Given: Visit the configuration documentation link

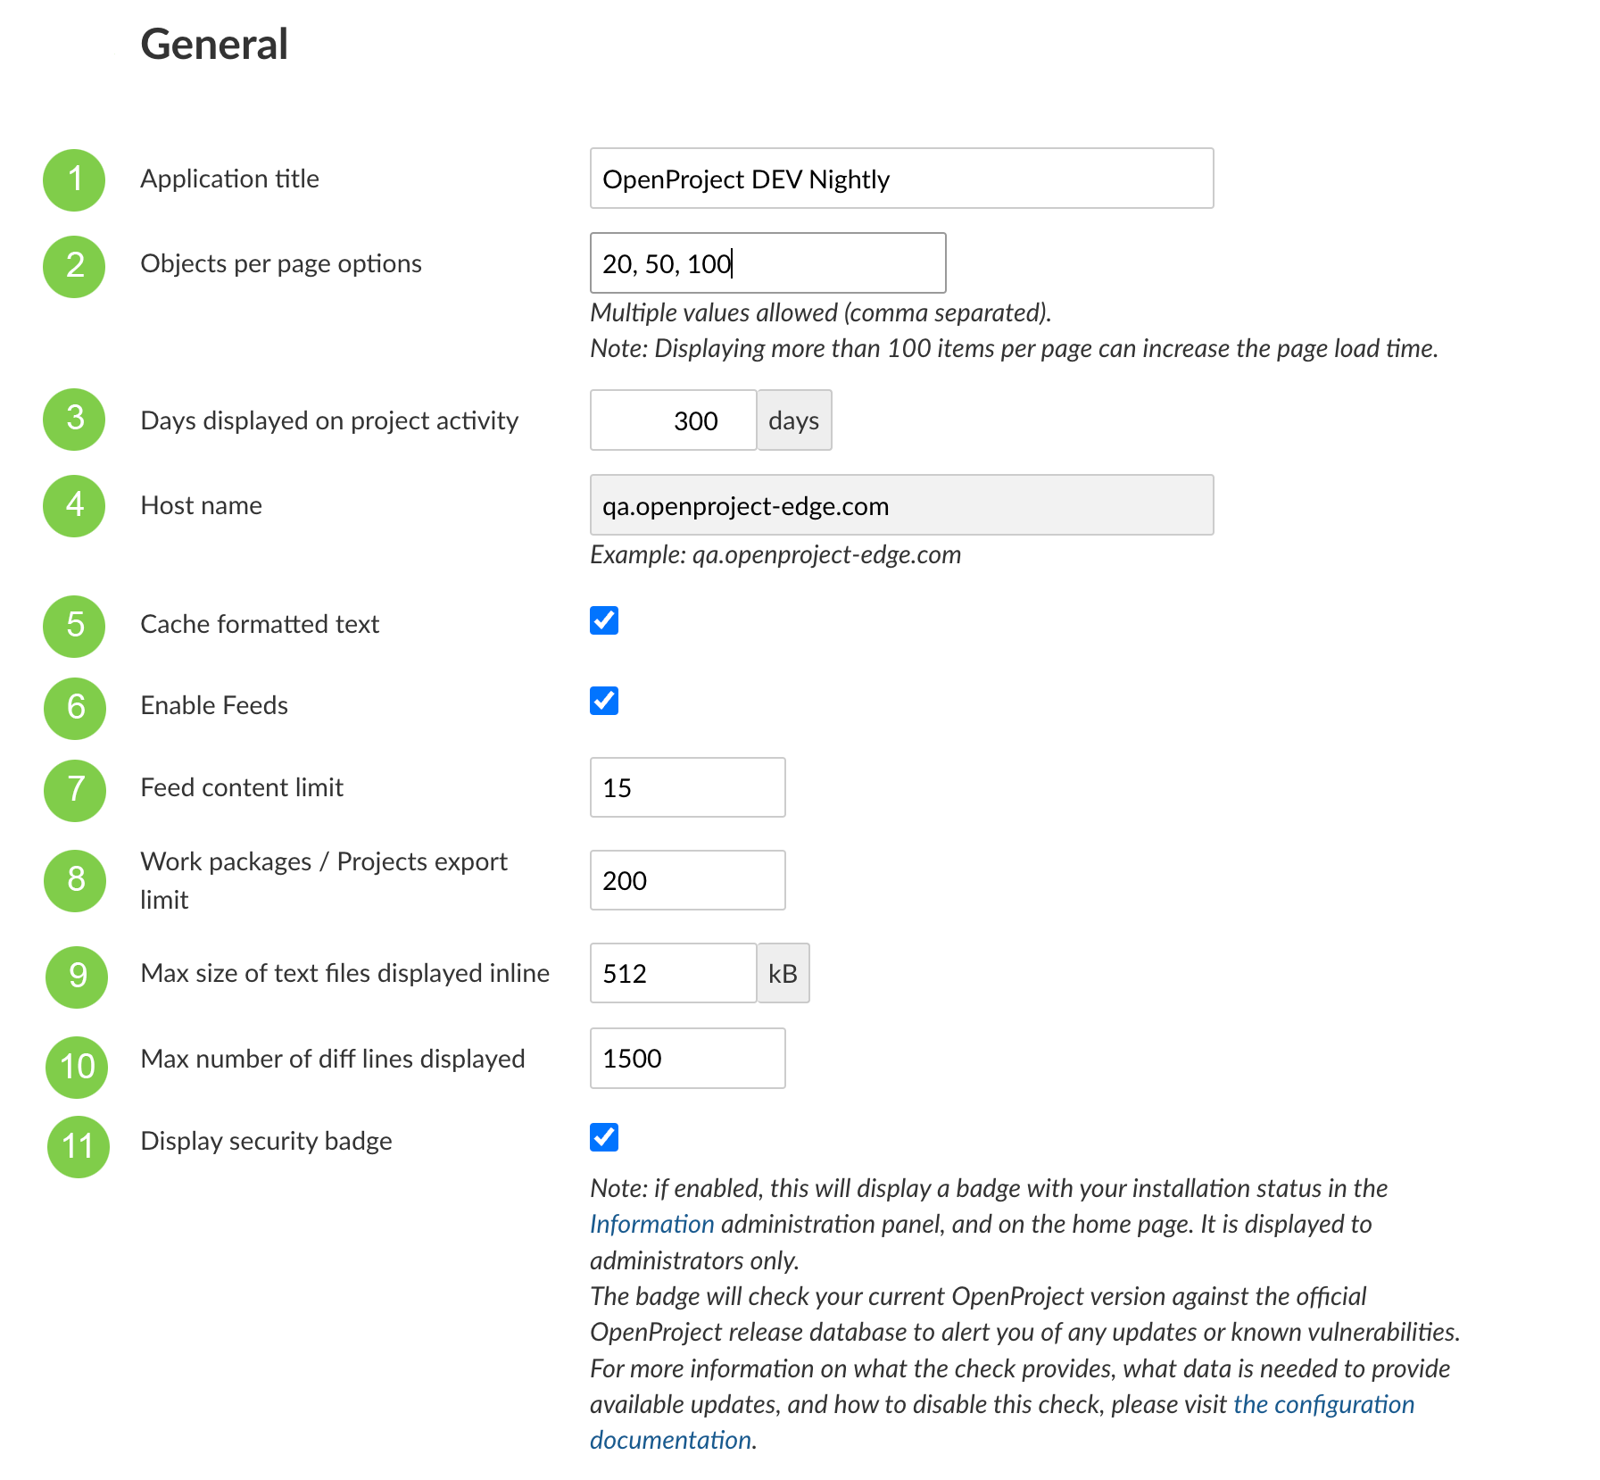Looking at the screenshot, I should point(1322,1404).
